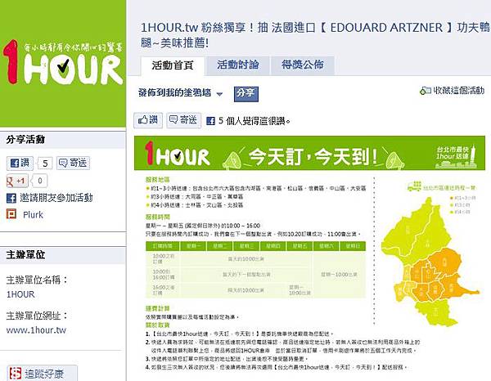The image size is (491, 381).
Task: Click the 今天訂,今天到 banner
Action: pos(309,153)
